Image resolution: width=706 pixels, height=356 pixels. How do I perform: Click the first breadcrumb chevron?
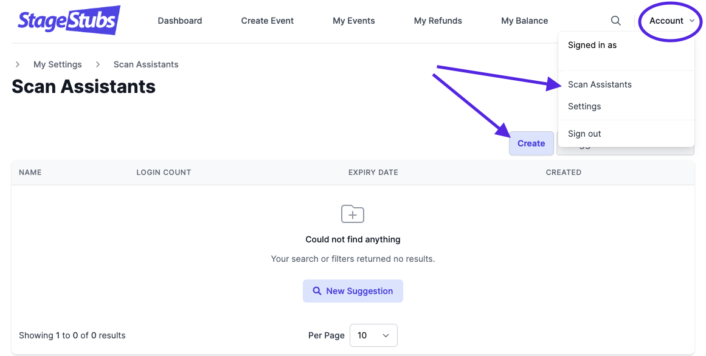pyautogui.click(x=18, y=64)
